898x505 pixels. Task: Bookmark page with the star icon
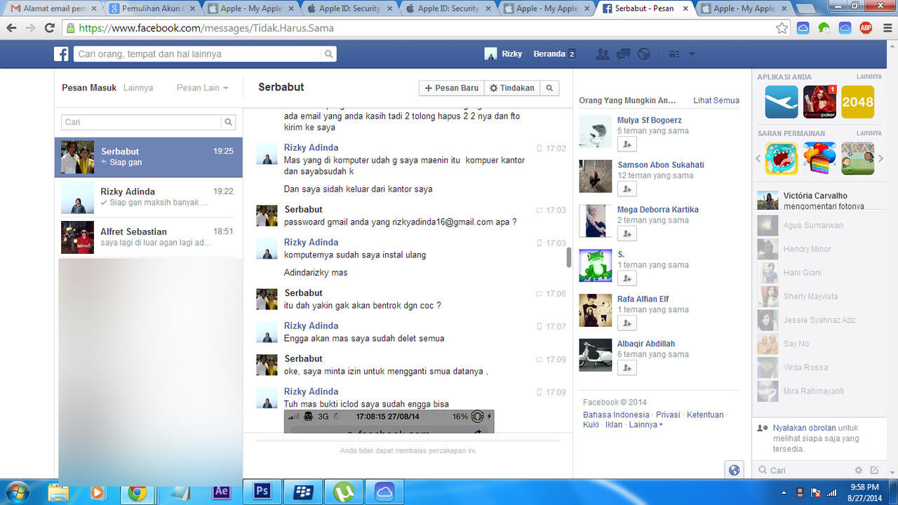point(782,28)
